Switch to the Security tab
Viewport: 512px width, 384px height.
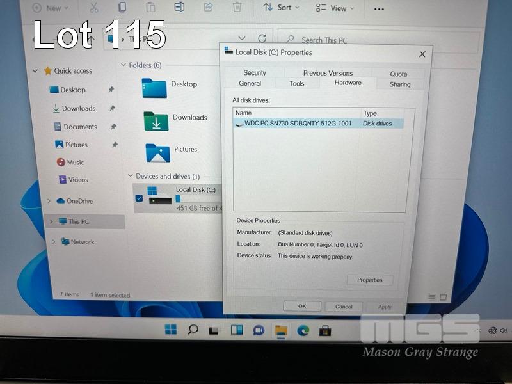click(255, 73)
